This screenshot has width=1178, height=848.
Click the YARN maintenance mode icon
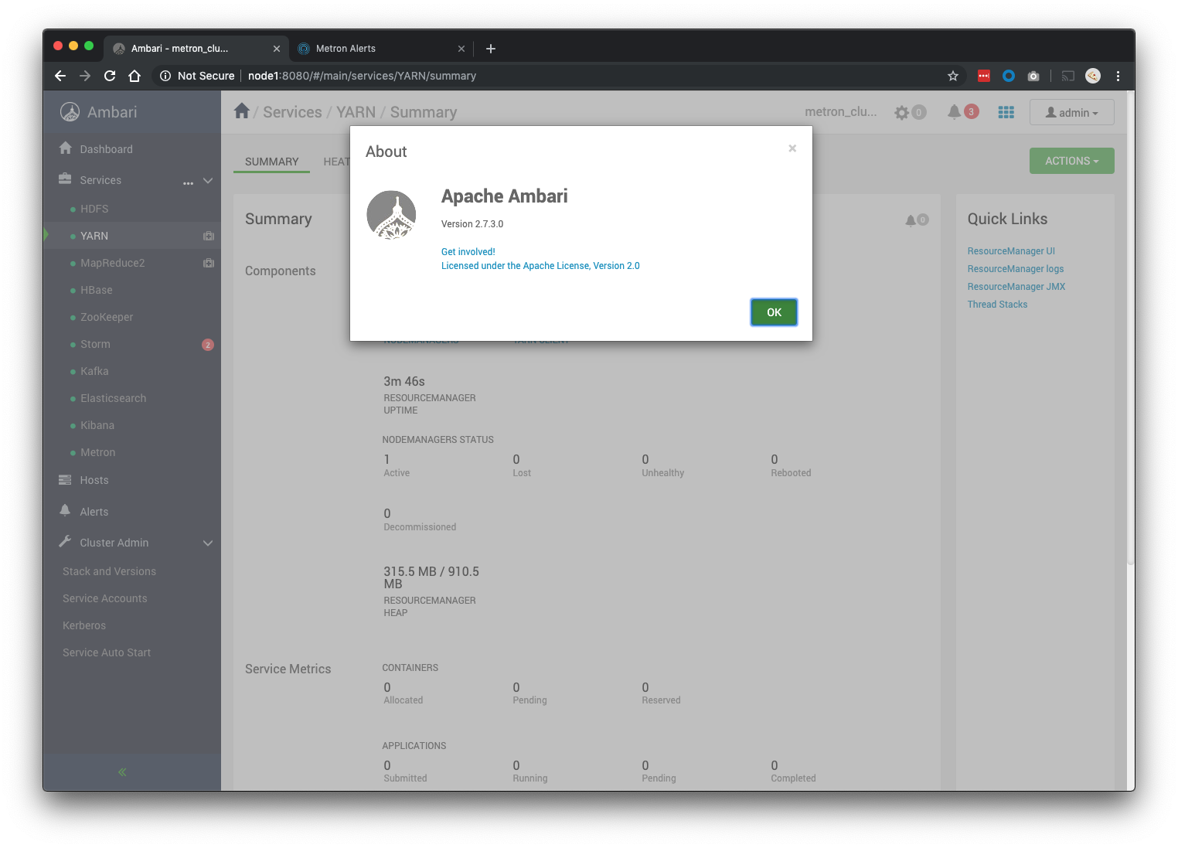209,236
